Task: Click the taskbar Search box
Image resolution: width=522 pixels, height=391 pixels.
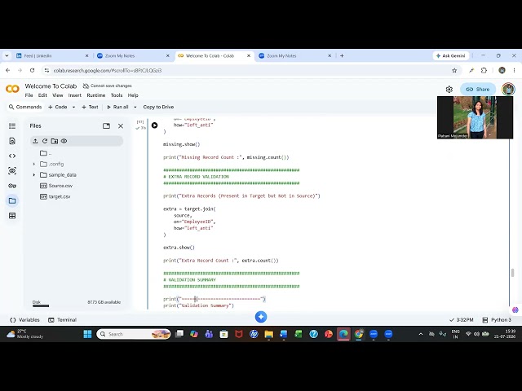Action: click(x=134, y=334)
